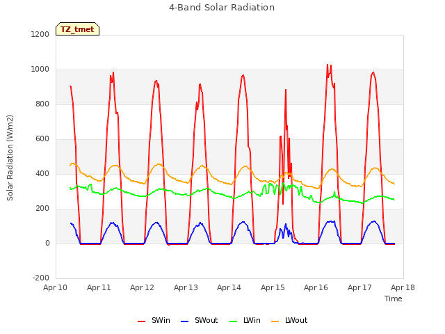Click the highest SWin peak on Apr 16
The image size is (445, 334).
tap(327, 65)
